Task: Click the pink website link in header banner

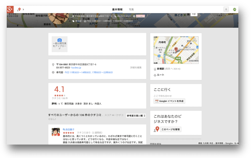Action: 141,16
